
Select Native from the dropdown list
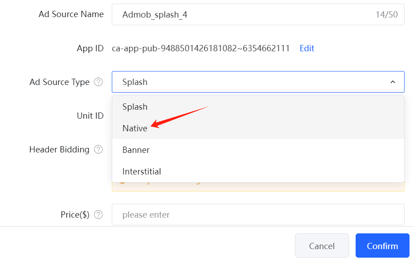[x=135, y=128]
